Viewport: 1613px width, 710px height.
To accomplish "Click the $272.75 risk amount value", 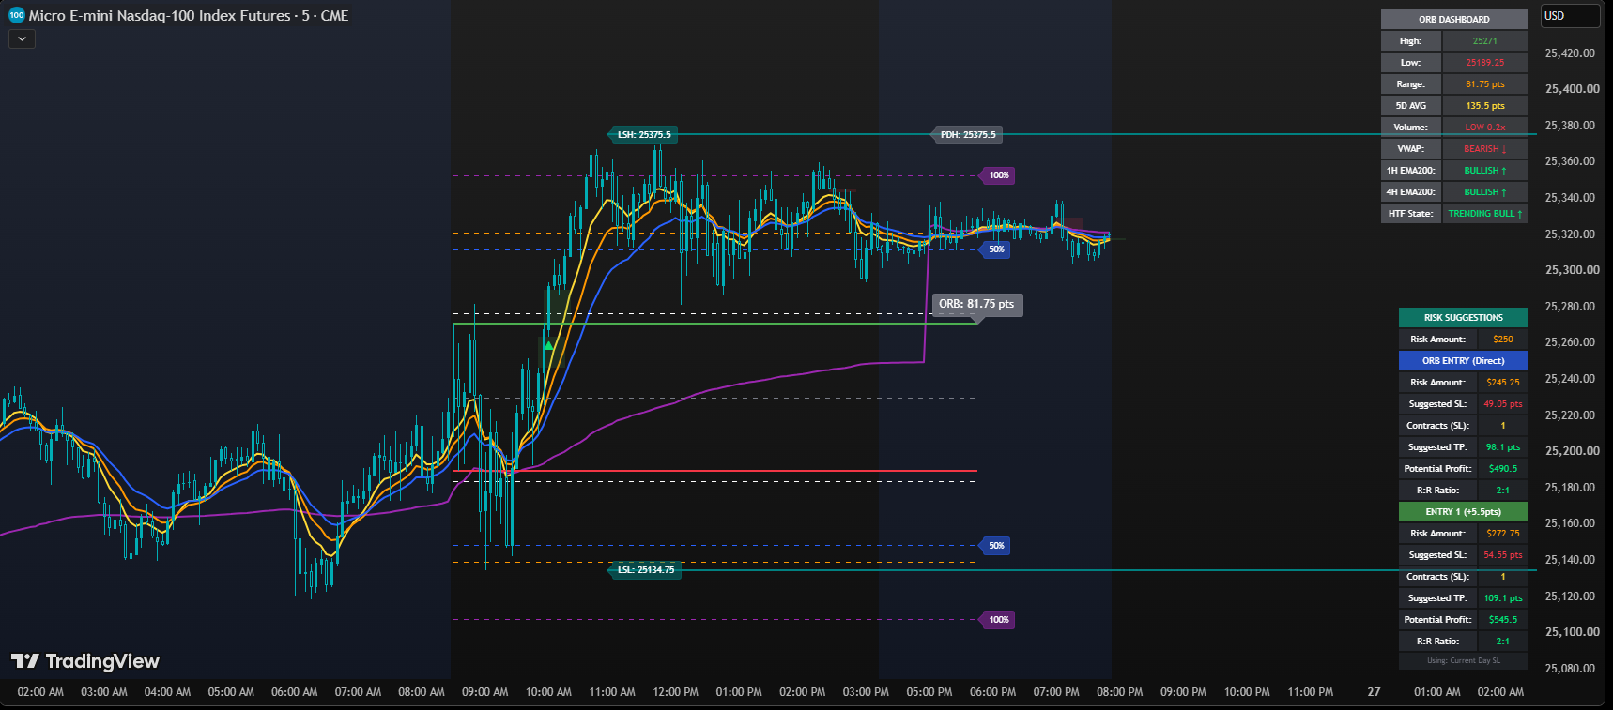I will click(x=1502, y=534).
